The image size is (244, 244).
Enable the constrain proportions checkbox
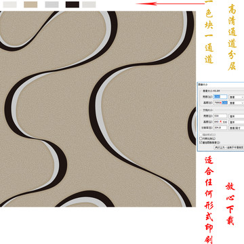pyautogui.click(x=201, y=138)
